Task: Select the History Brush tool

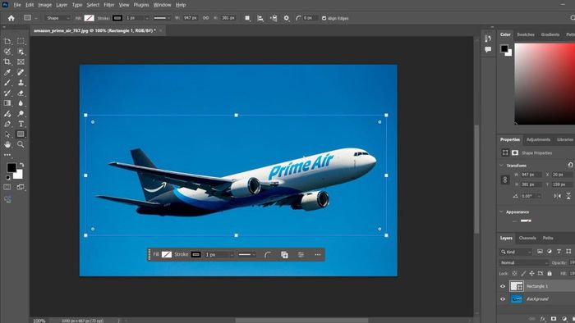Action: pos(7,93)
